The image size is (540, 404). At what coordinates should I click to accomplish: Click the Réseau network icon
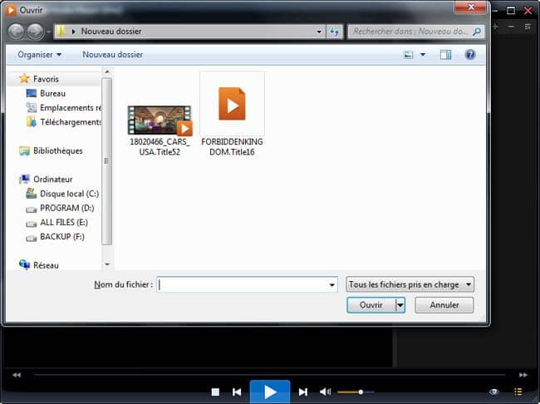(24, 264)
